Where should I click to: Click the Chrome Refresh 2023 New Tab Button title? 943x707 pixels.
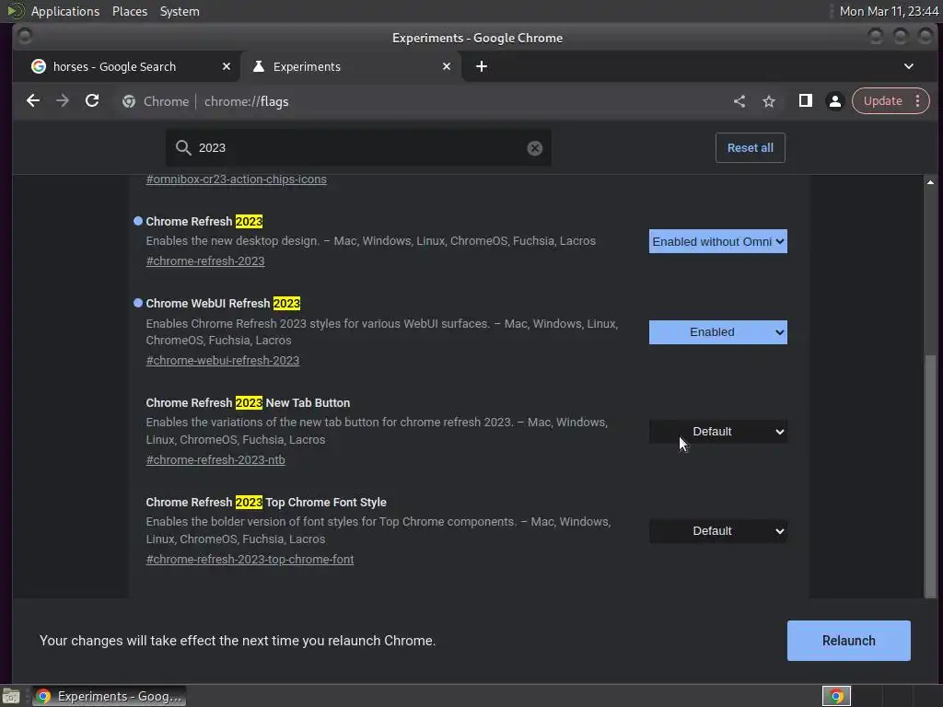[248, 403]
